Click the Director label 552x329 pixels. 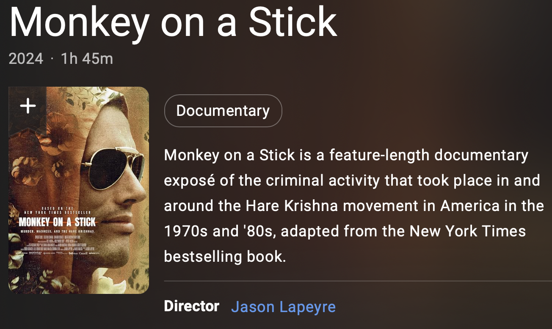point(192,306)
